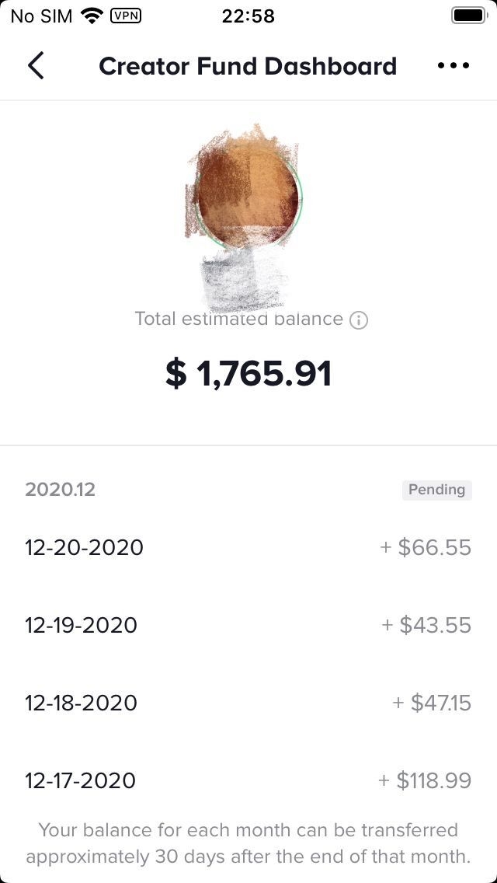
Task: Tap the battery icon in status bar
Action: [x=468, y=16]
